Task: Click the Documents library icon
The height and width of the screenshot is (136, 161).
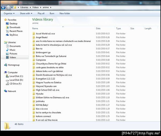Action: coord(8,46)
